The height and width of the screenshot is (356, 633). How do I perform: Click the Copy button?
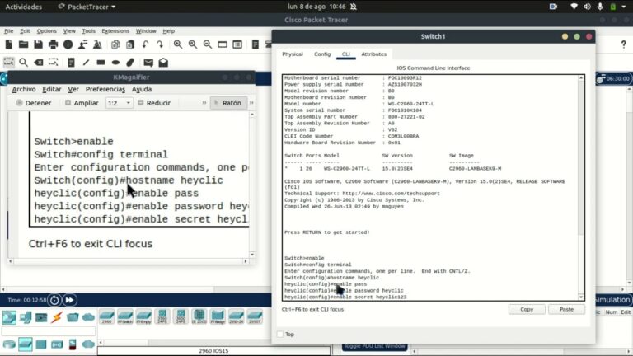527,309
